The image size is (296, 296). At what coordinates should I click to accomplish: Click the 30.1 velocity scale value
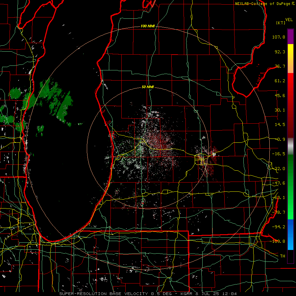(x=280, y=110)
